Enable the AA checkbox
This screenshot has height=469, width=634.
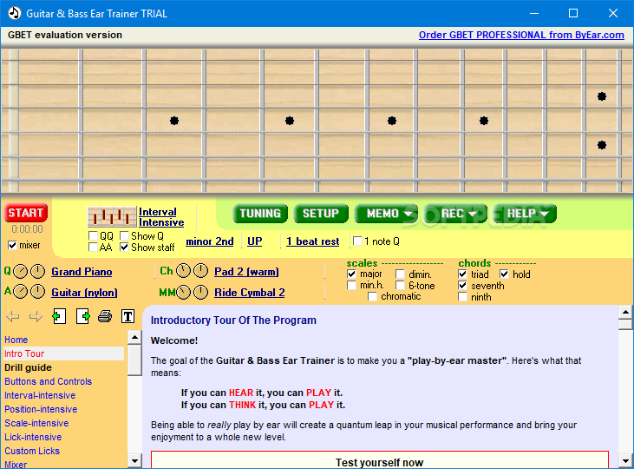tap(93, 247)
